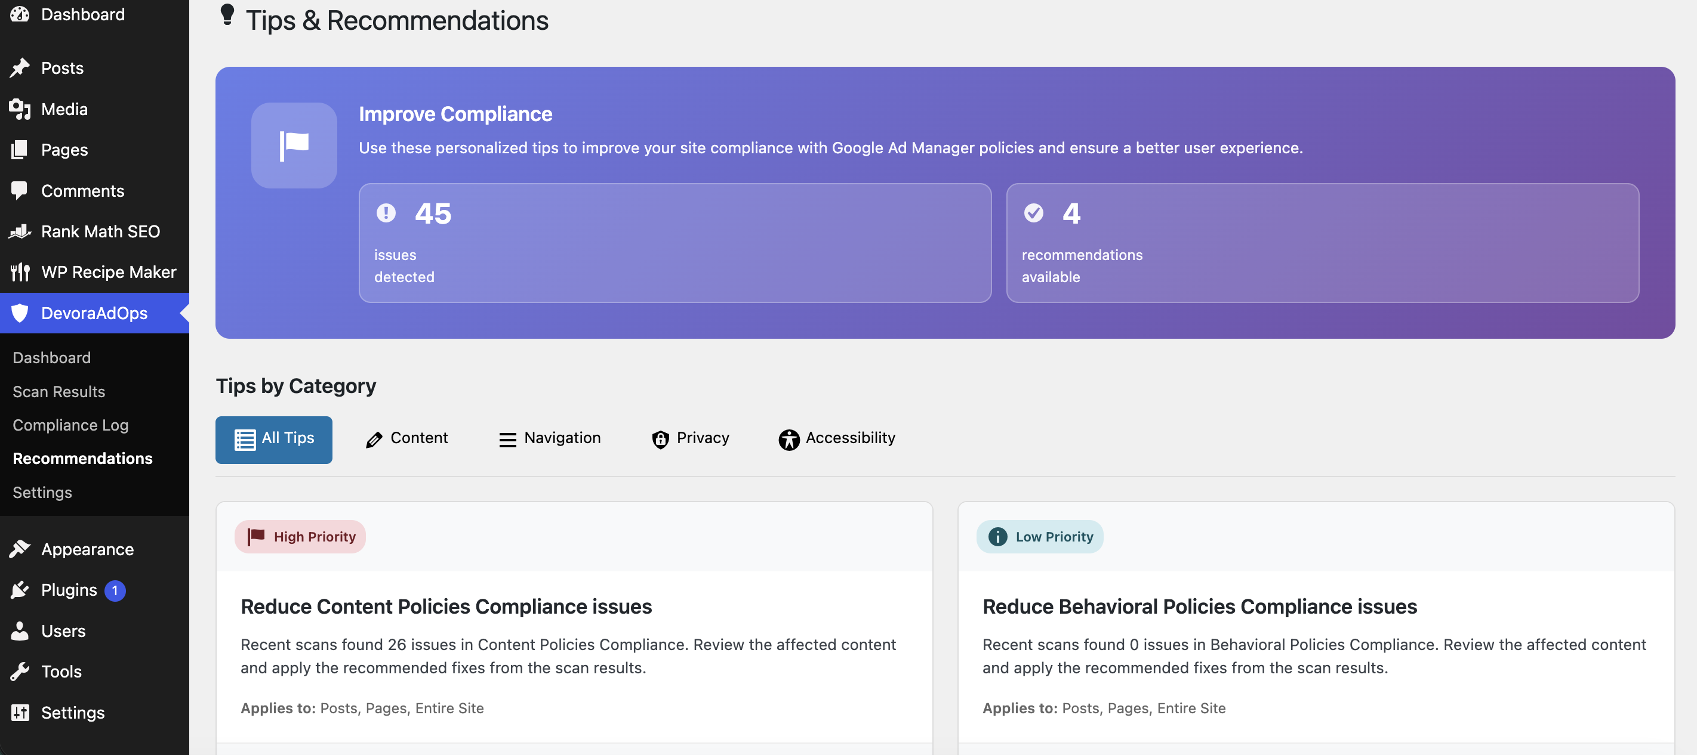Click the Tips by Category heading

pyautogui.click(x=296, y=386)
